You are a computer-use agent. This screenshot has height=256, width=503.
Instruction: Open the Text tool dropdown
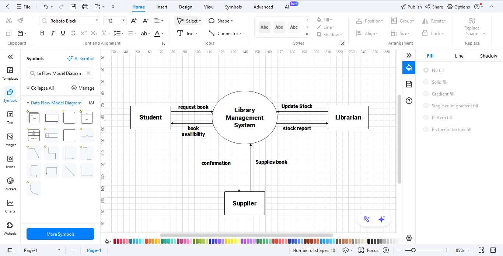coord(196,34)
